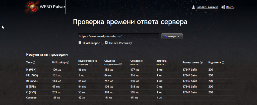
Task: Click the 46 мс server connect value
Action: pyautogui.click(x=82, y=70)
